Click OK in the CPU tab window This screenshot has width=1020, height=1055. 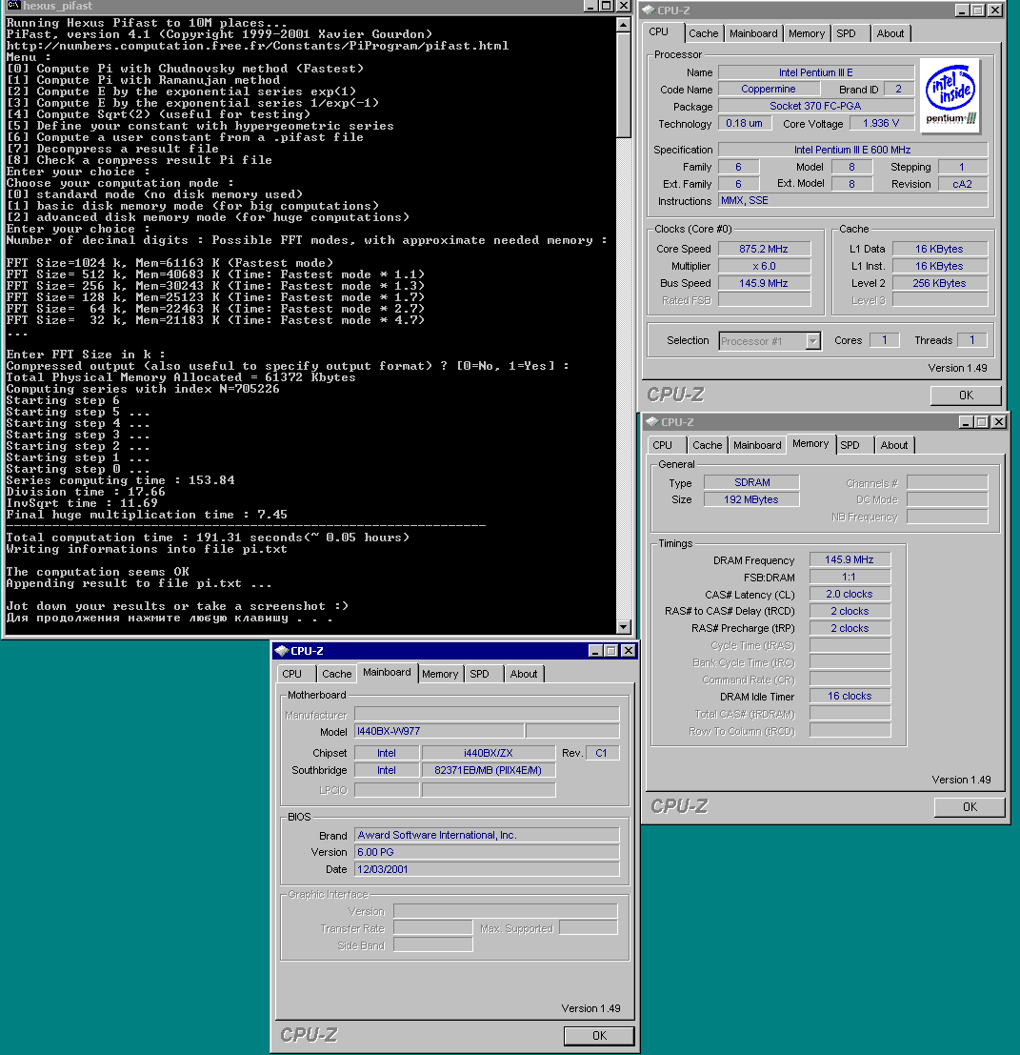(966, 396)
